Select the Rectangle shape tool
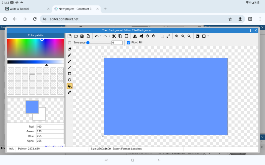 pos(70,74)
